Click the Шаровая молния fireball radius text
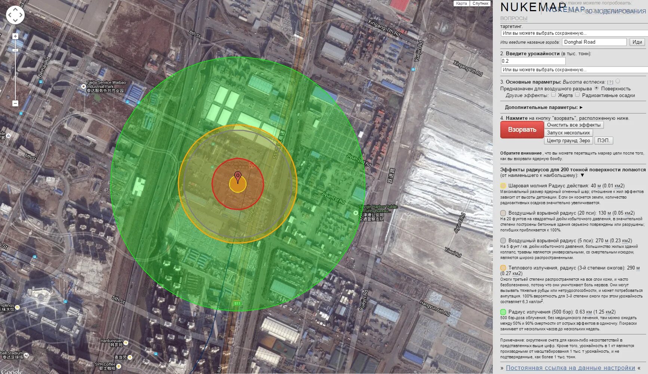Image resolution: width=648 pixels, height=374 pixels. 566,186
